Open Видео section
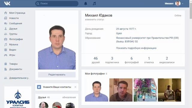 point(13,50)
